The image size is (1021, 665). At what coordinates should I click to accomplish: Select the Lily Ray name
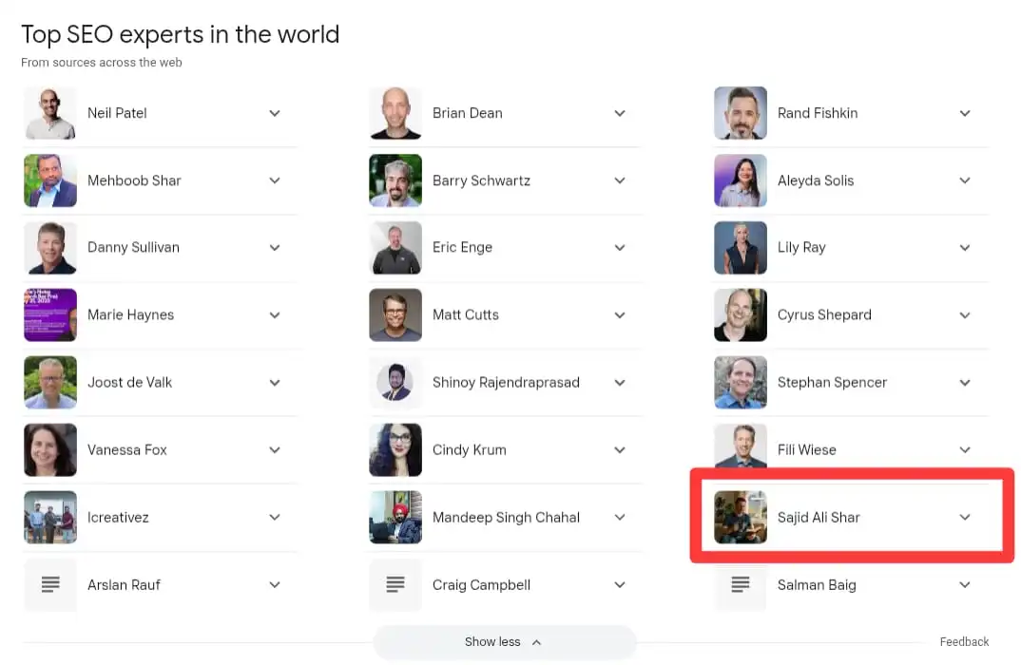801,248
